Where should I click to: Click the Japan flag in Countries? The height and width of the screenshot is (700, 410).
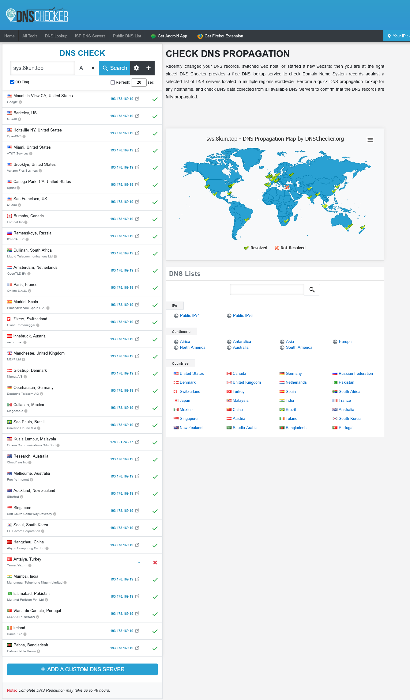pos(176,400)
